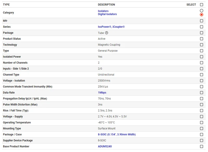Select the Base Product Number checkbox
This screenshot has width=208, height=152.
201,147
